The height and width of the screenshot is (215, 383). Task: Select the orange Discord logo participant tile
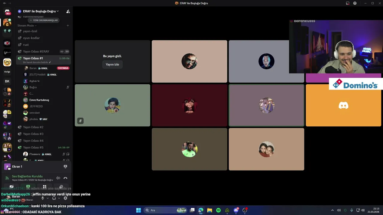[x=344, y=105]
